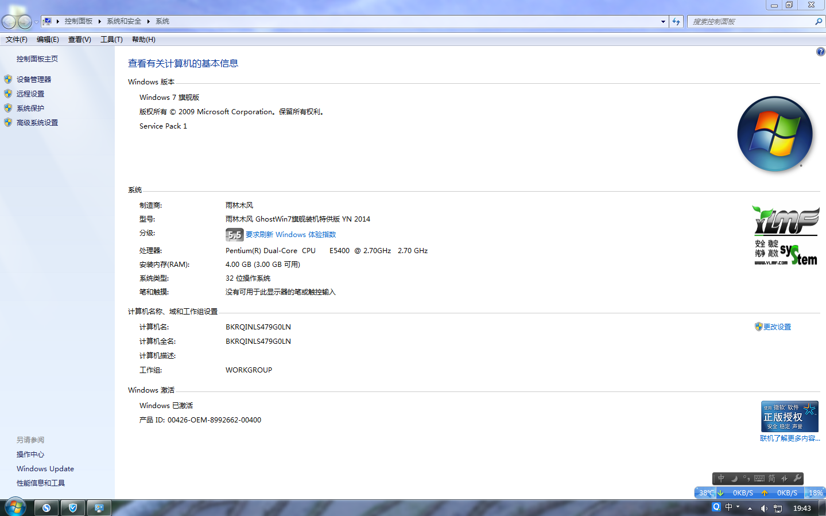Go to 控制面板主页 in sidebar
This screenshot has width=826, height=516.
pos(37,59)
